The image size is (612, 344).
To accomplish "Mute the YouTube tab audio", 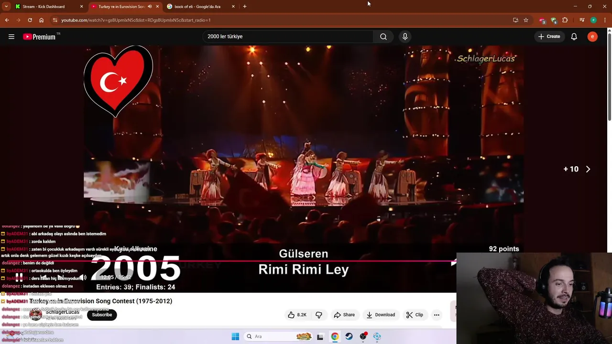I will coord(150,7).
